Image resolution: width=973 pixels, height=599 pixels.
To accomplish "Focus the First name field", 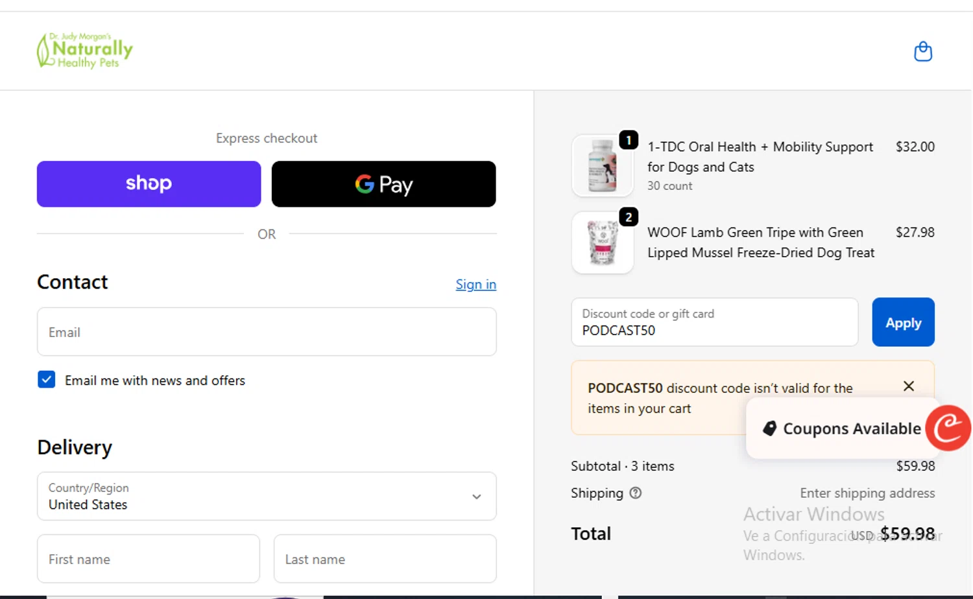I will [x=149, y=559].
